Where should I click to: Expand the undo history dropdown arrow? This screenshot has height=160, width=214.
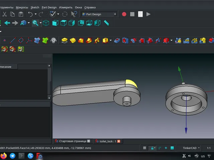coord(36,14)
